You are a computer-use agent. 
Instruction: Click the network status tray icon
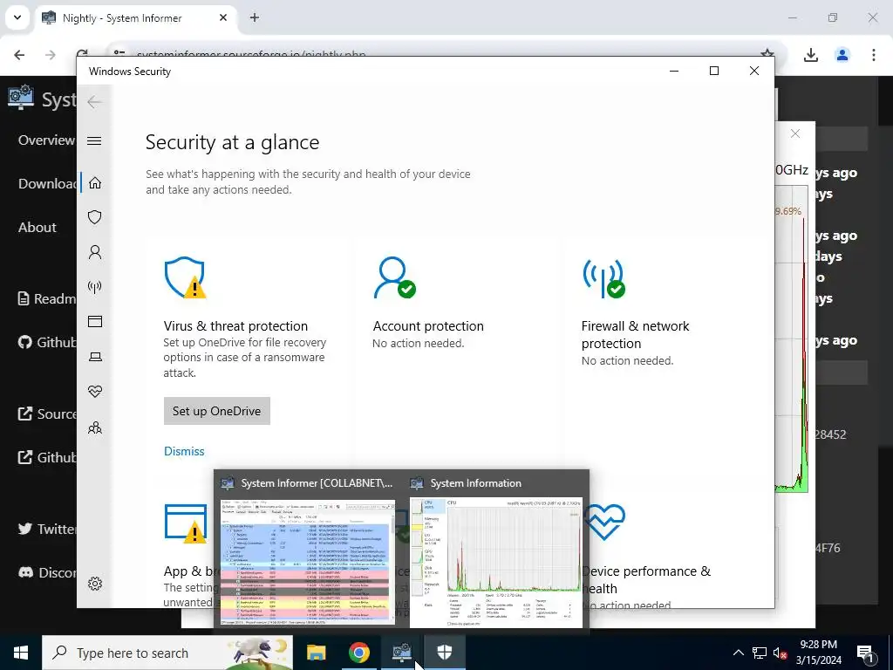760,653
